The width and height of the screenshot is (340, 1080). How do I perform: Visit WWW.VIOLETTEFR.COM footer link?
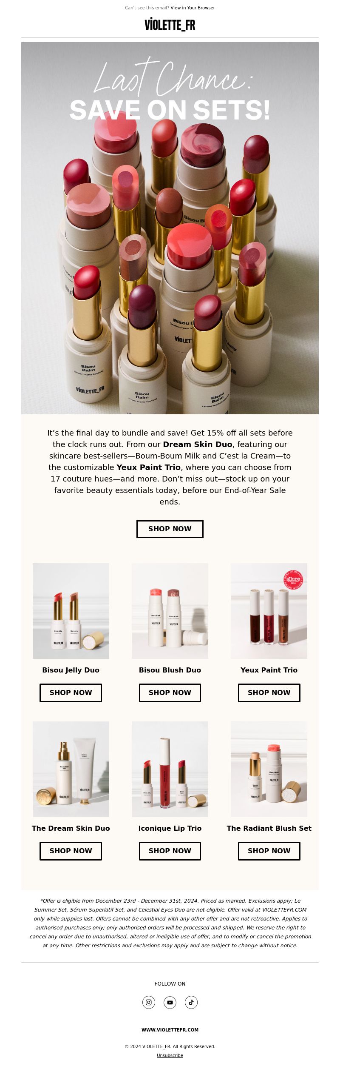[x=170, y=1030]
